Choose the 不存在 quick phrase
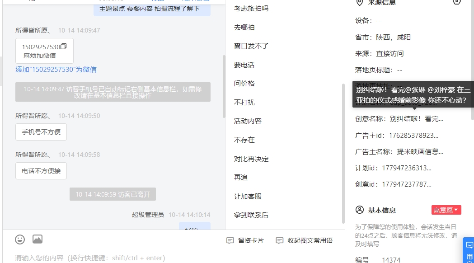Image resolution: width=474 pixels, height=263 pixels. [x=244, y=140]
